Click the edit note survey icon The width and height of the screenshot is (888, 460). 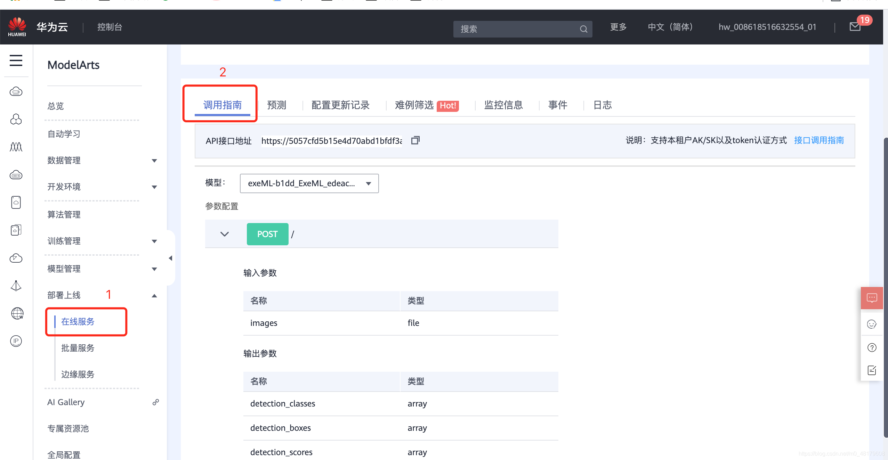coord(872,370)
